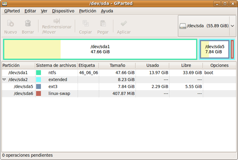Select the /dev/sda1 block in disk map
This screenshot has width=238, height=160.
point(100,49)
